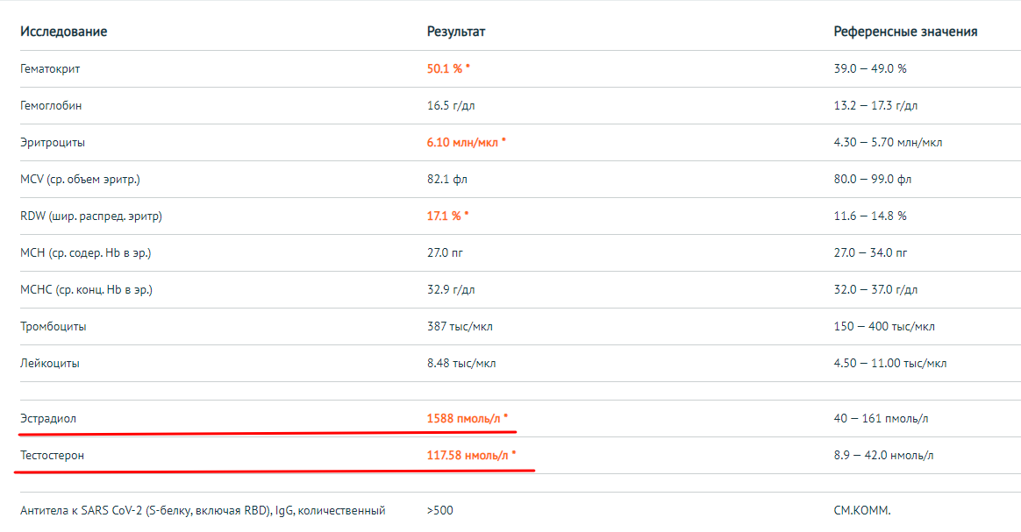1021x532 pixels.
Task: Click the 32.9 г/дл MCHC result
Action: (x=451, y=289)
